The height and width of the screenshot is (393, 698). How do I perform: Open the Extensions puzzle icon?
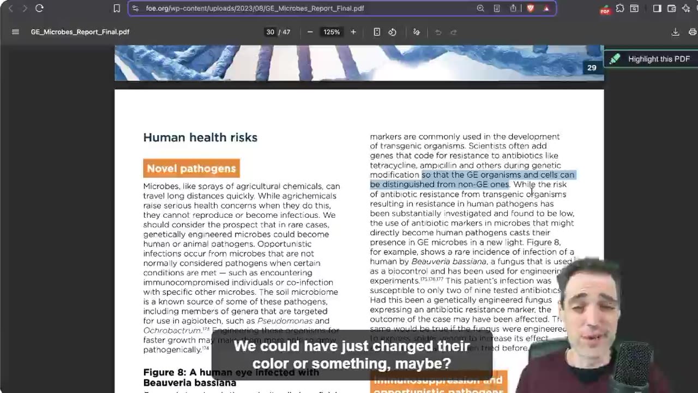[x=620, y=8]
